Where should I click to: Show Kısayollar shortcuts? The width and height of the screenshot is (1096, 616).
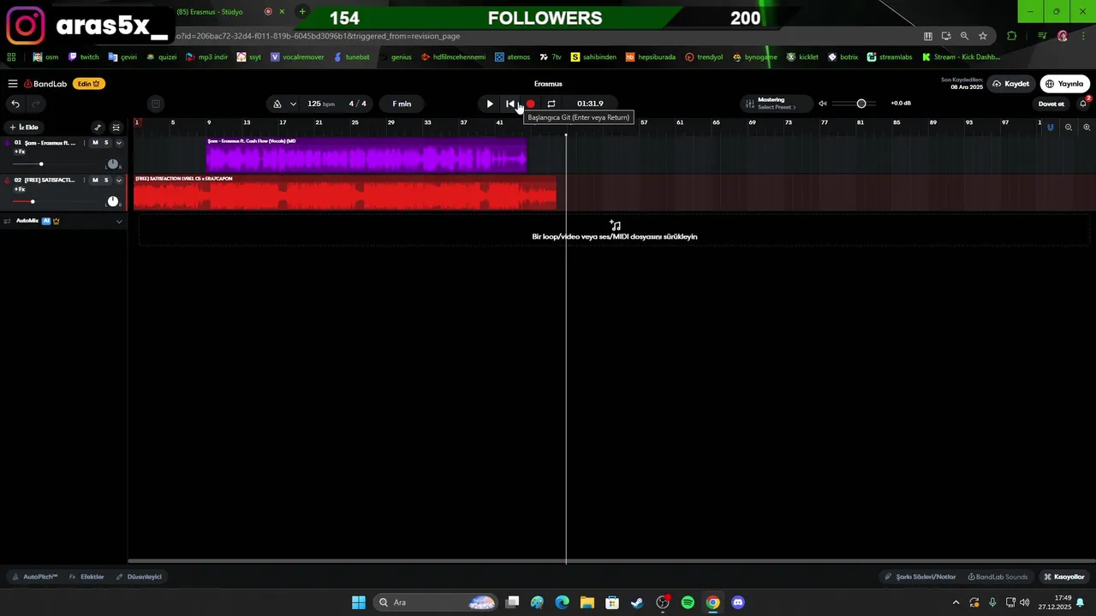tap(1063, 577)
